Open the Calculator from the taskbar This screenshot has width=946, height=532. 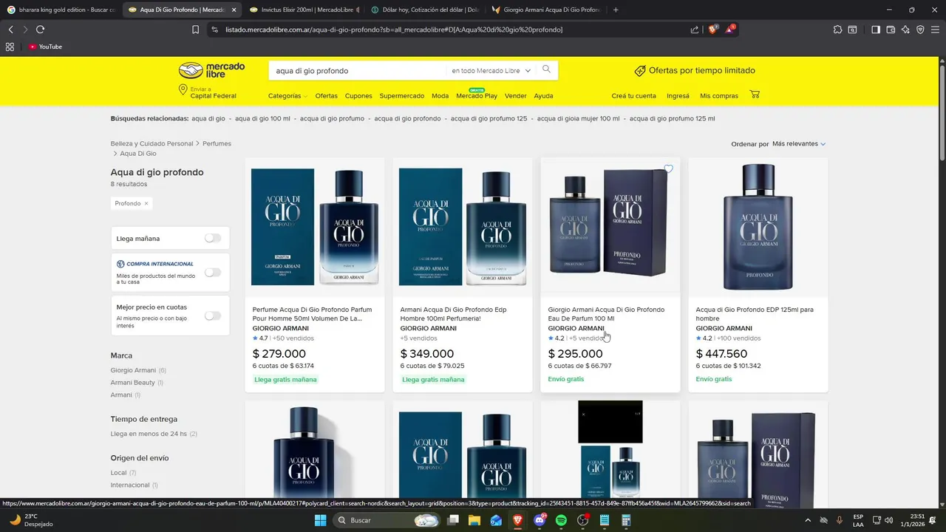tap(626, 520)
